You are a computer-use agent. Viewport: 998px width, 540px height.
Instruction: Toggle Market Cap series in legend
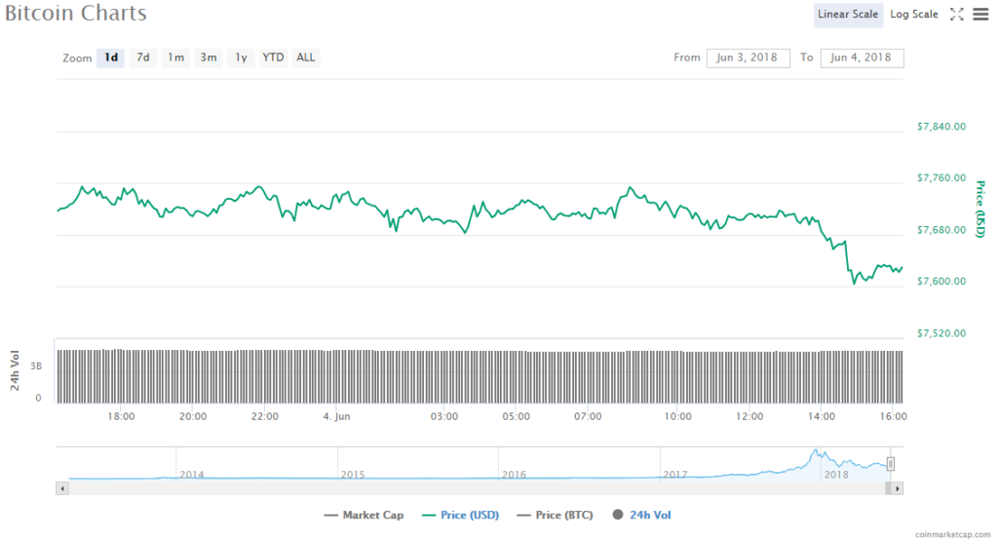[367, 515]
